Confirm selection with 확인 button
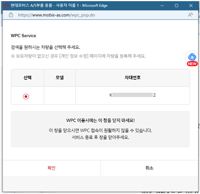Screen dimensions: 200x194 52,168
